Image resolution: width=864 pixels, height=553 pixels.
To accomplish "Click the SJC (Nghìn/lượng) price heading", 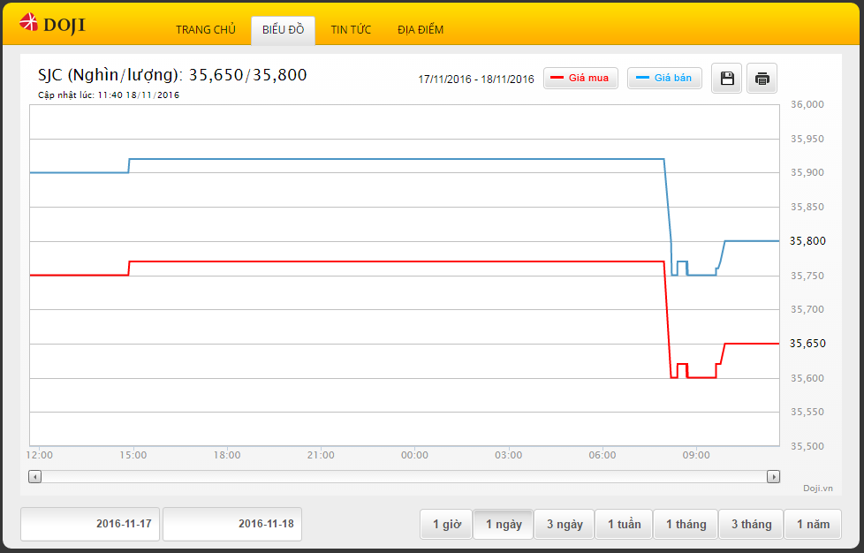I will tap(172, 75).
